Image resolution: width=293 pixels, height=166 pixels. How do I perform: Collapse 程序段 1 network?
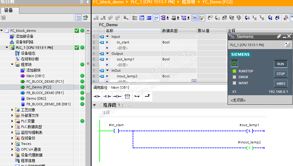click(x=95, y=105)
